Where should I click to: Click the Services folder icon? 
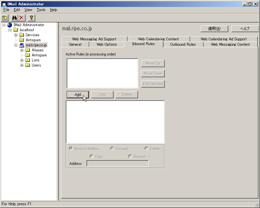pyautogui.click(x=22, y=35)
